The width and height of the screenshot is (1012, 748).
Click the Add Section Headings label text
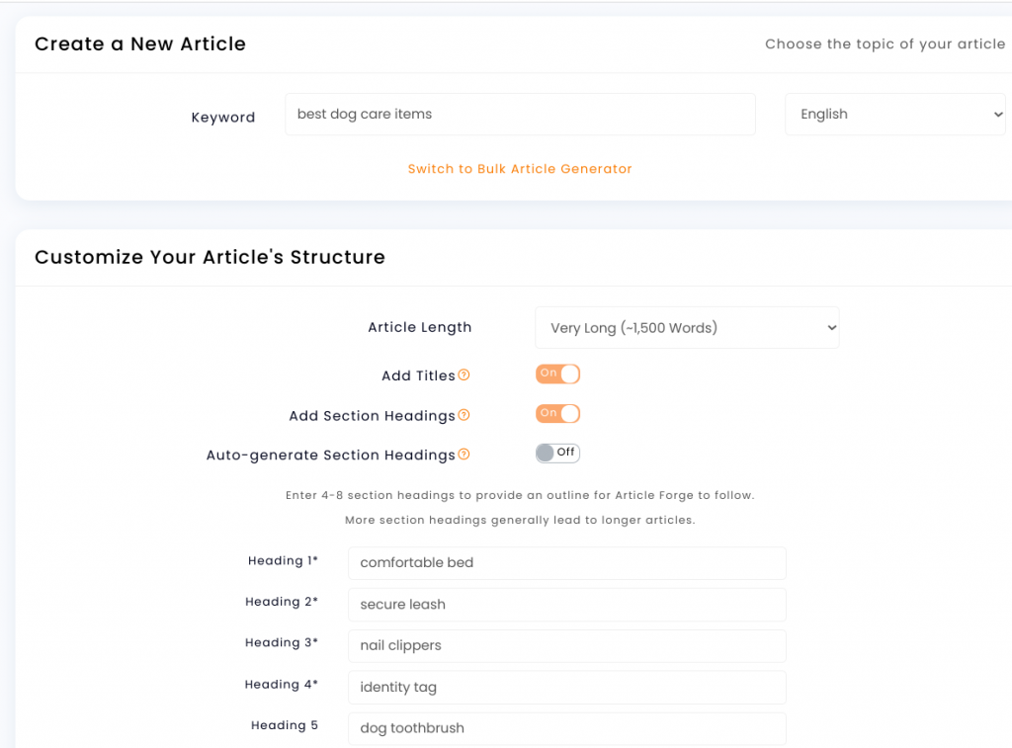[372, 416]
